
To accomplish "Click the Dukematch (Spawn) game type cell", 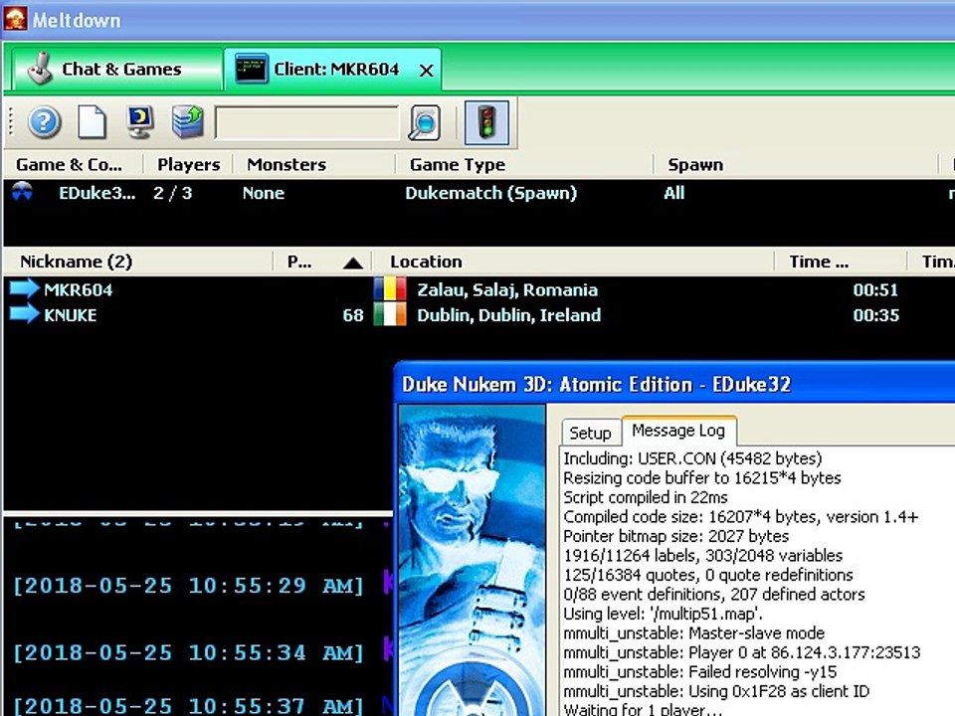I will click(x=490, y=193).
